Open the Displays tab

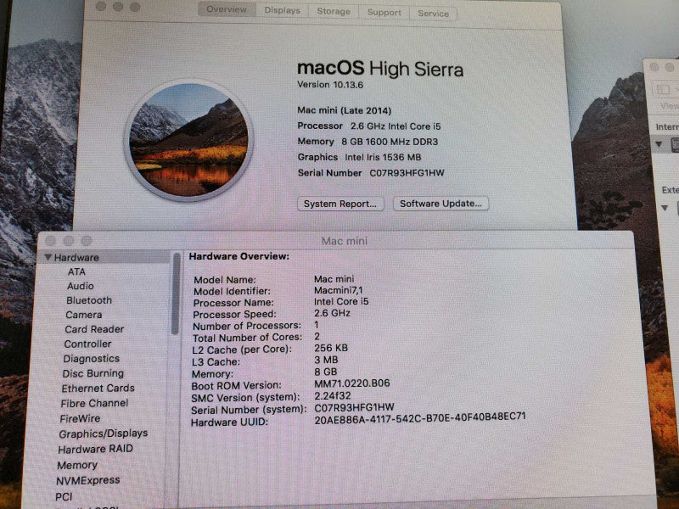click(282, 10)
